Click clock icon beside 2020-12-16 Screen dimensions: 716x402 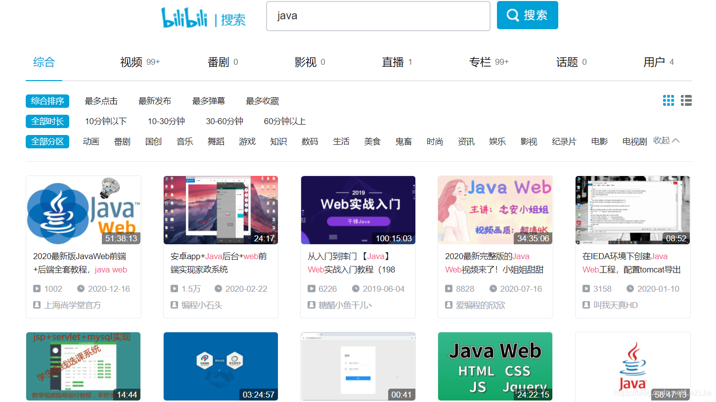pos(81,289)
